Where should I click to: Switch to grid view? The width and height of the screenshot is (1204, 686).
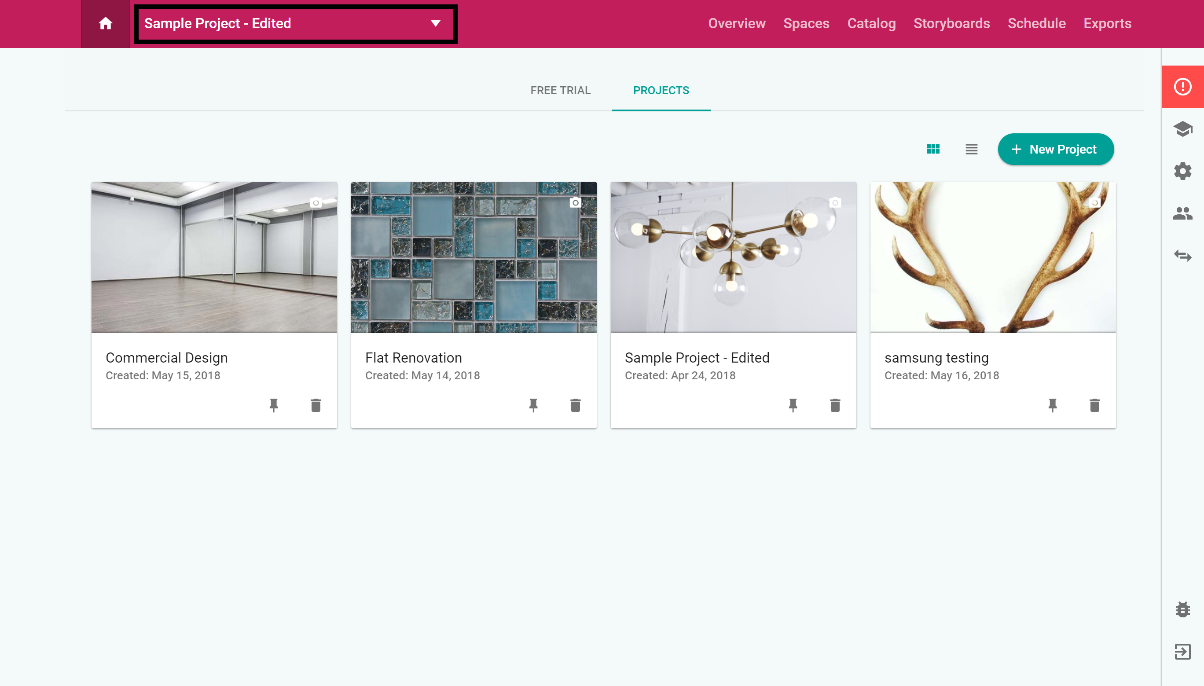[x=932, y=149]
